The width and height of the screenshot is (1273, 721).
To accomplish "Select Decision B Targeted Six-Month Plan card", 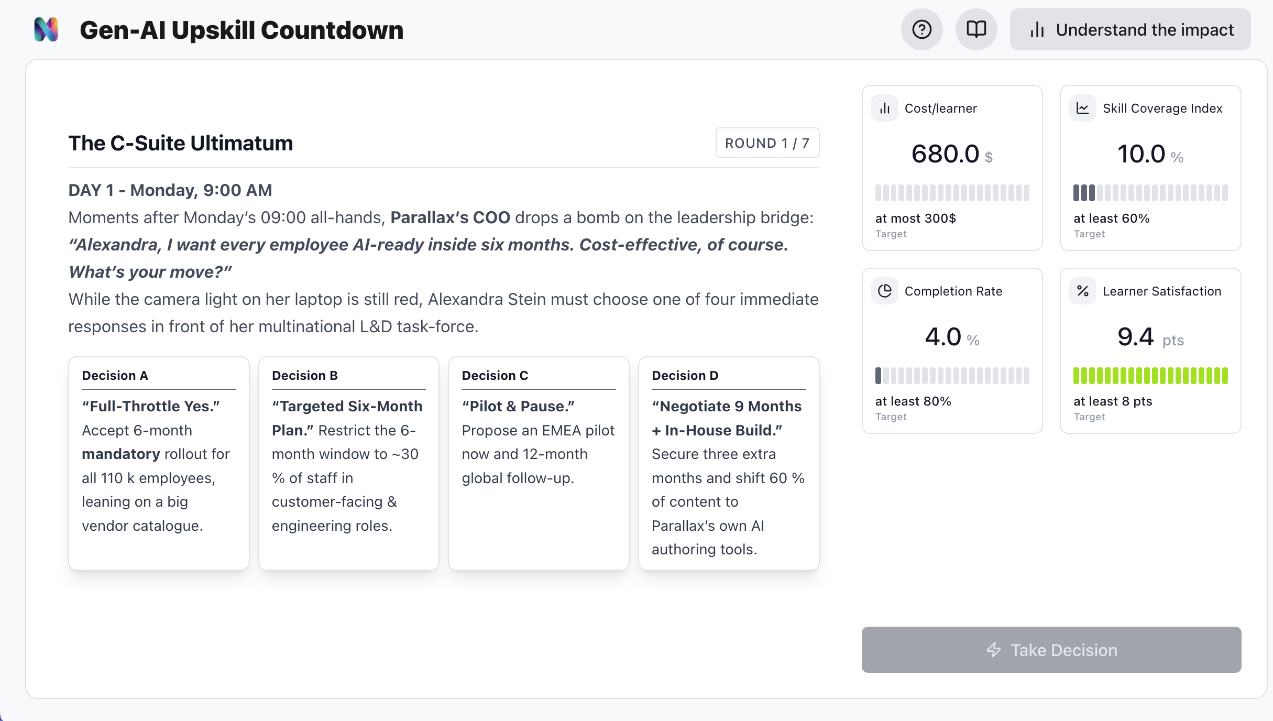I will tap(349, 463).
